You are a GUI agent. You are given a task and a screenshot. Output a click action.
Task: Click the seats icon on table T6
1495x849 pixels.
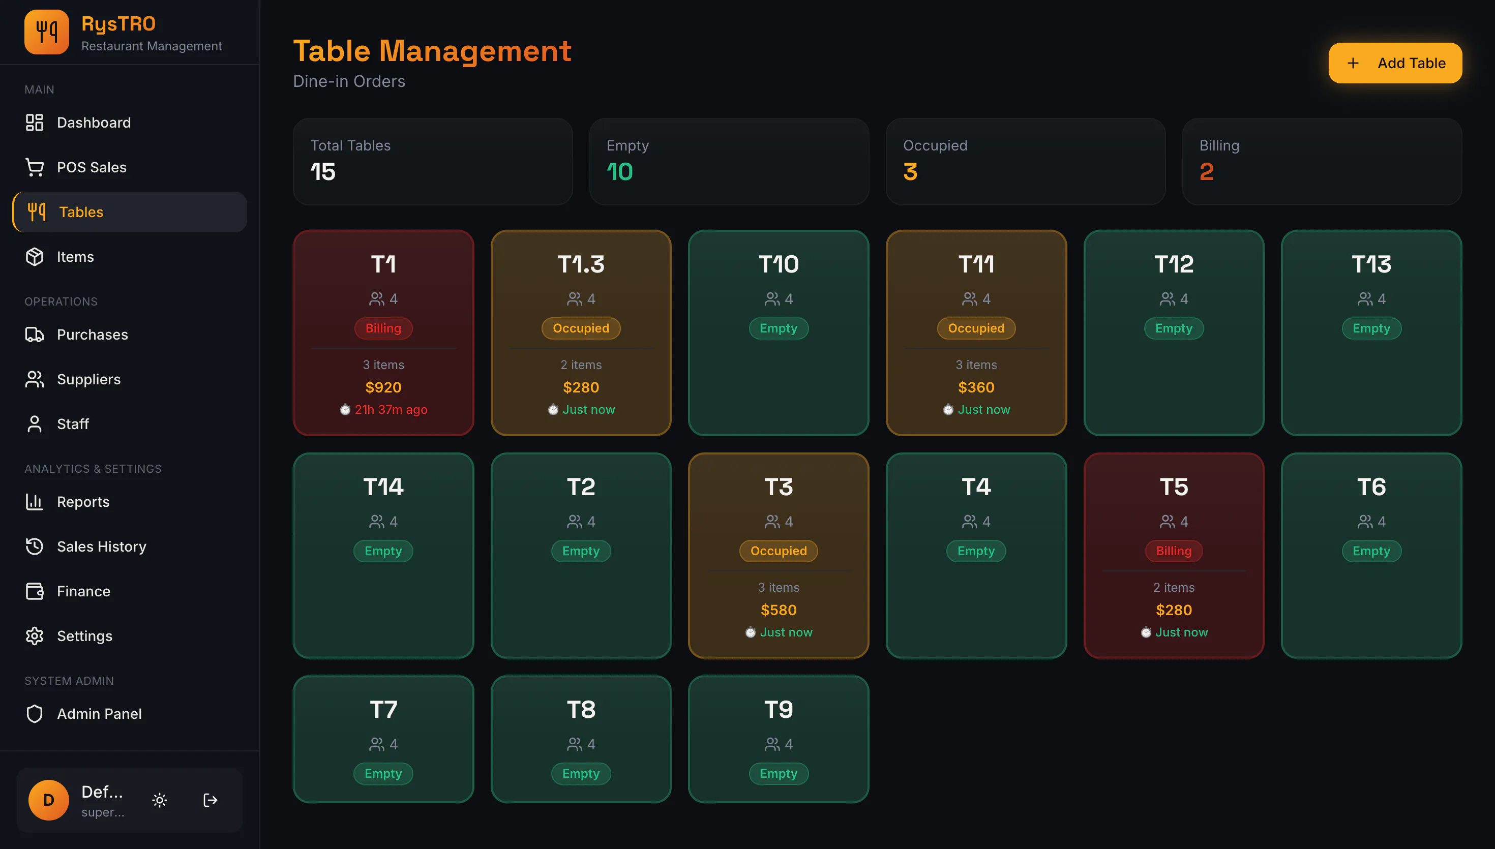[1365, 521]
